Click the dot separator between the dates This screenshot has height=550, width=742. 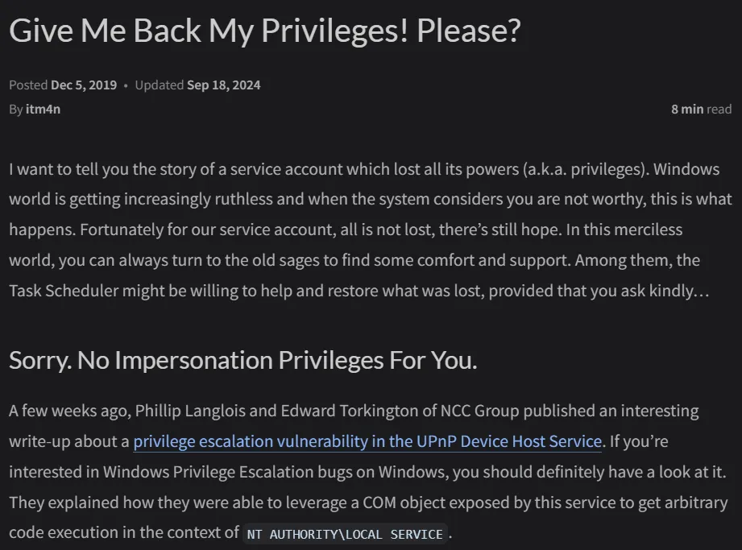click(x=126, y=85)
